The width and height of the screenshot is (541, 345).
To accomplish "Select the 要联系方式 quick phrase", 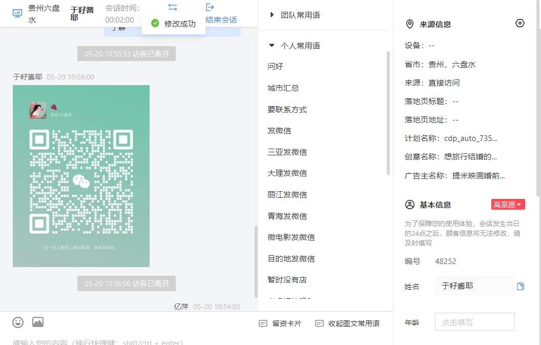I will click(287, 110).
